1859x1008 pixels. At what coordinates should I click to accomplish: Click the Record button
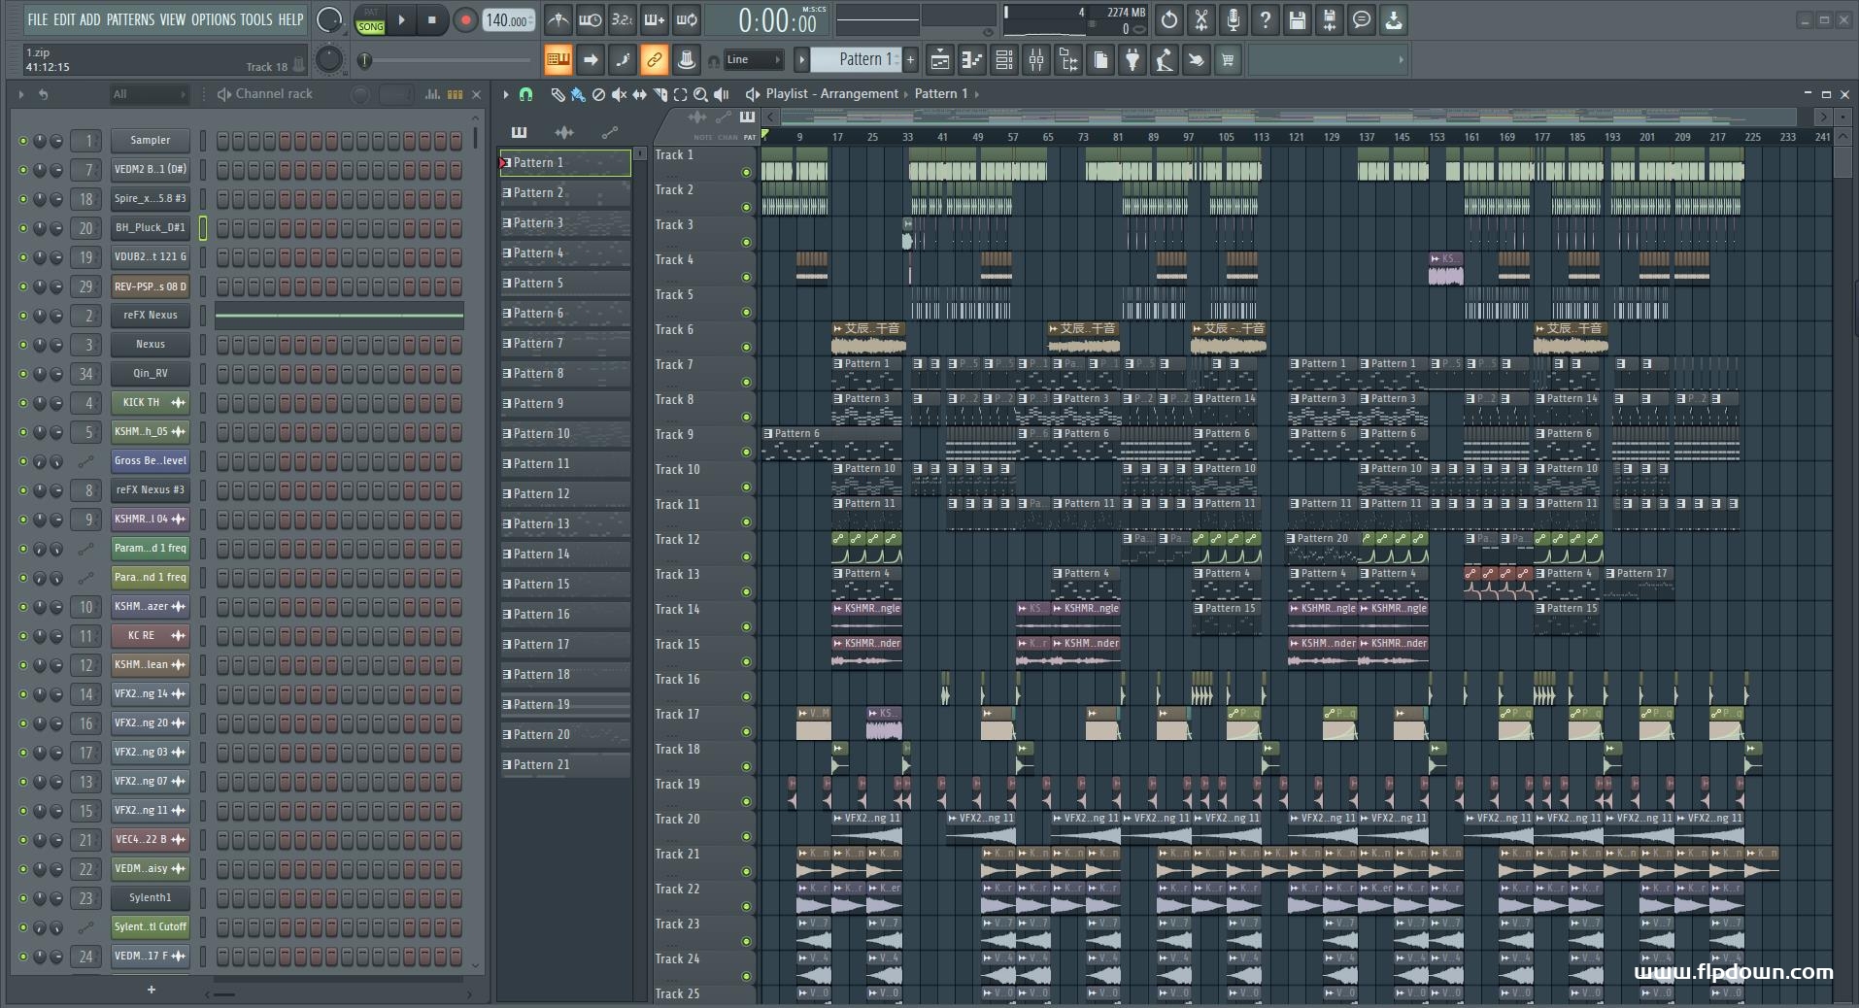(x=465, y=19)
